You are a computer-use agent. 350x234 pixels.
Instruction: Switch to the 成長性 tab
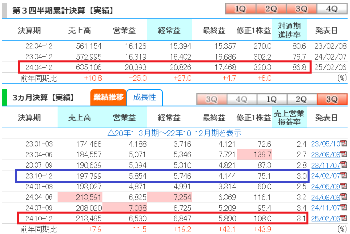pos(144,97)
